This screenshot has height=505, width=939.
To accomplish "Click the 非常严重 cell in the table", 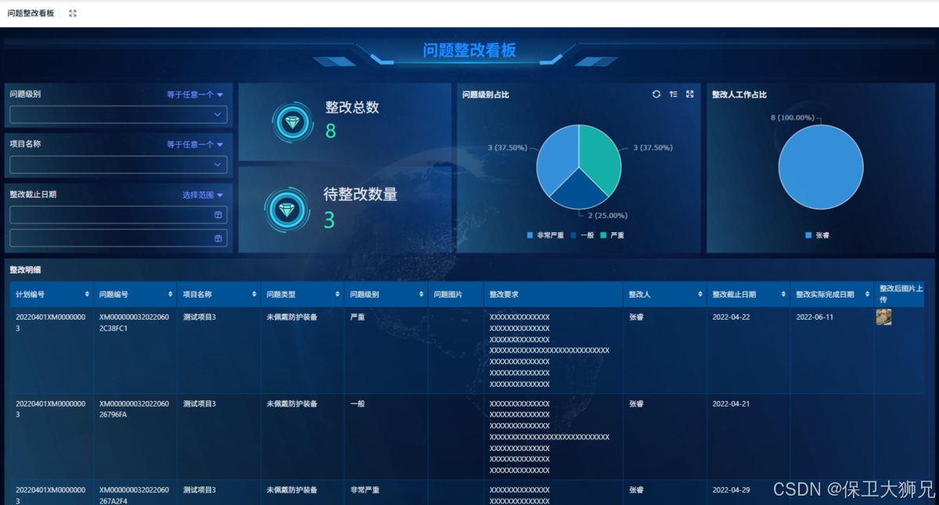I will coord(365,490).
